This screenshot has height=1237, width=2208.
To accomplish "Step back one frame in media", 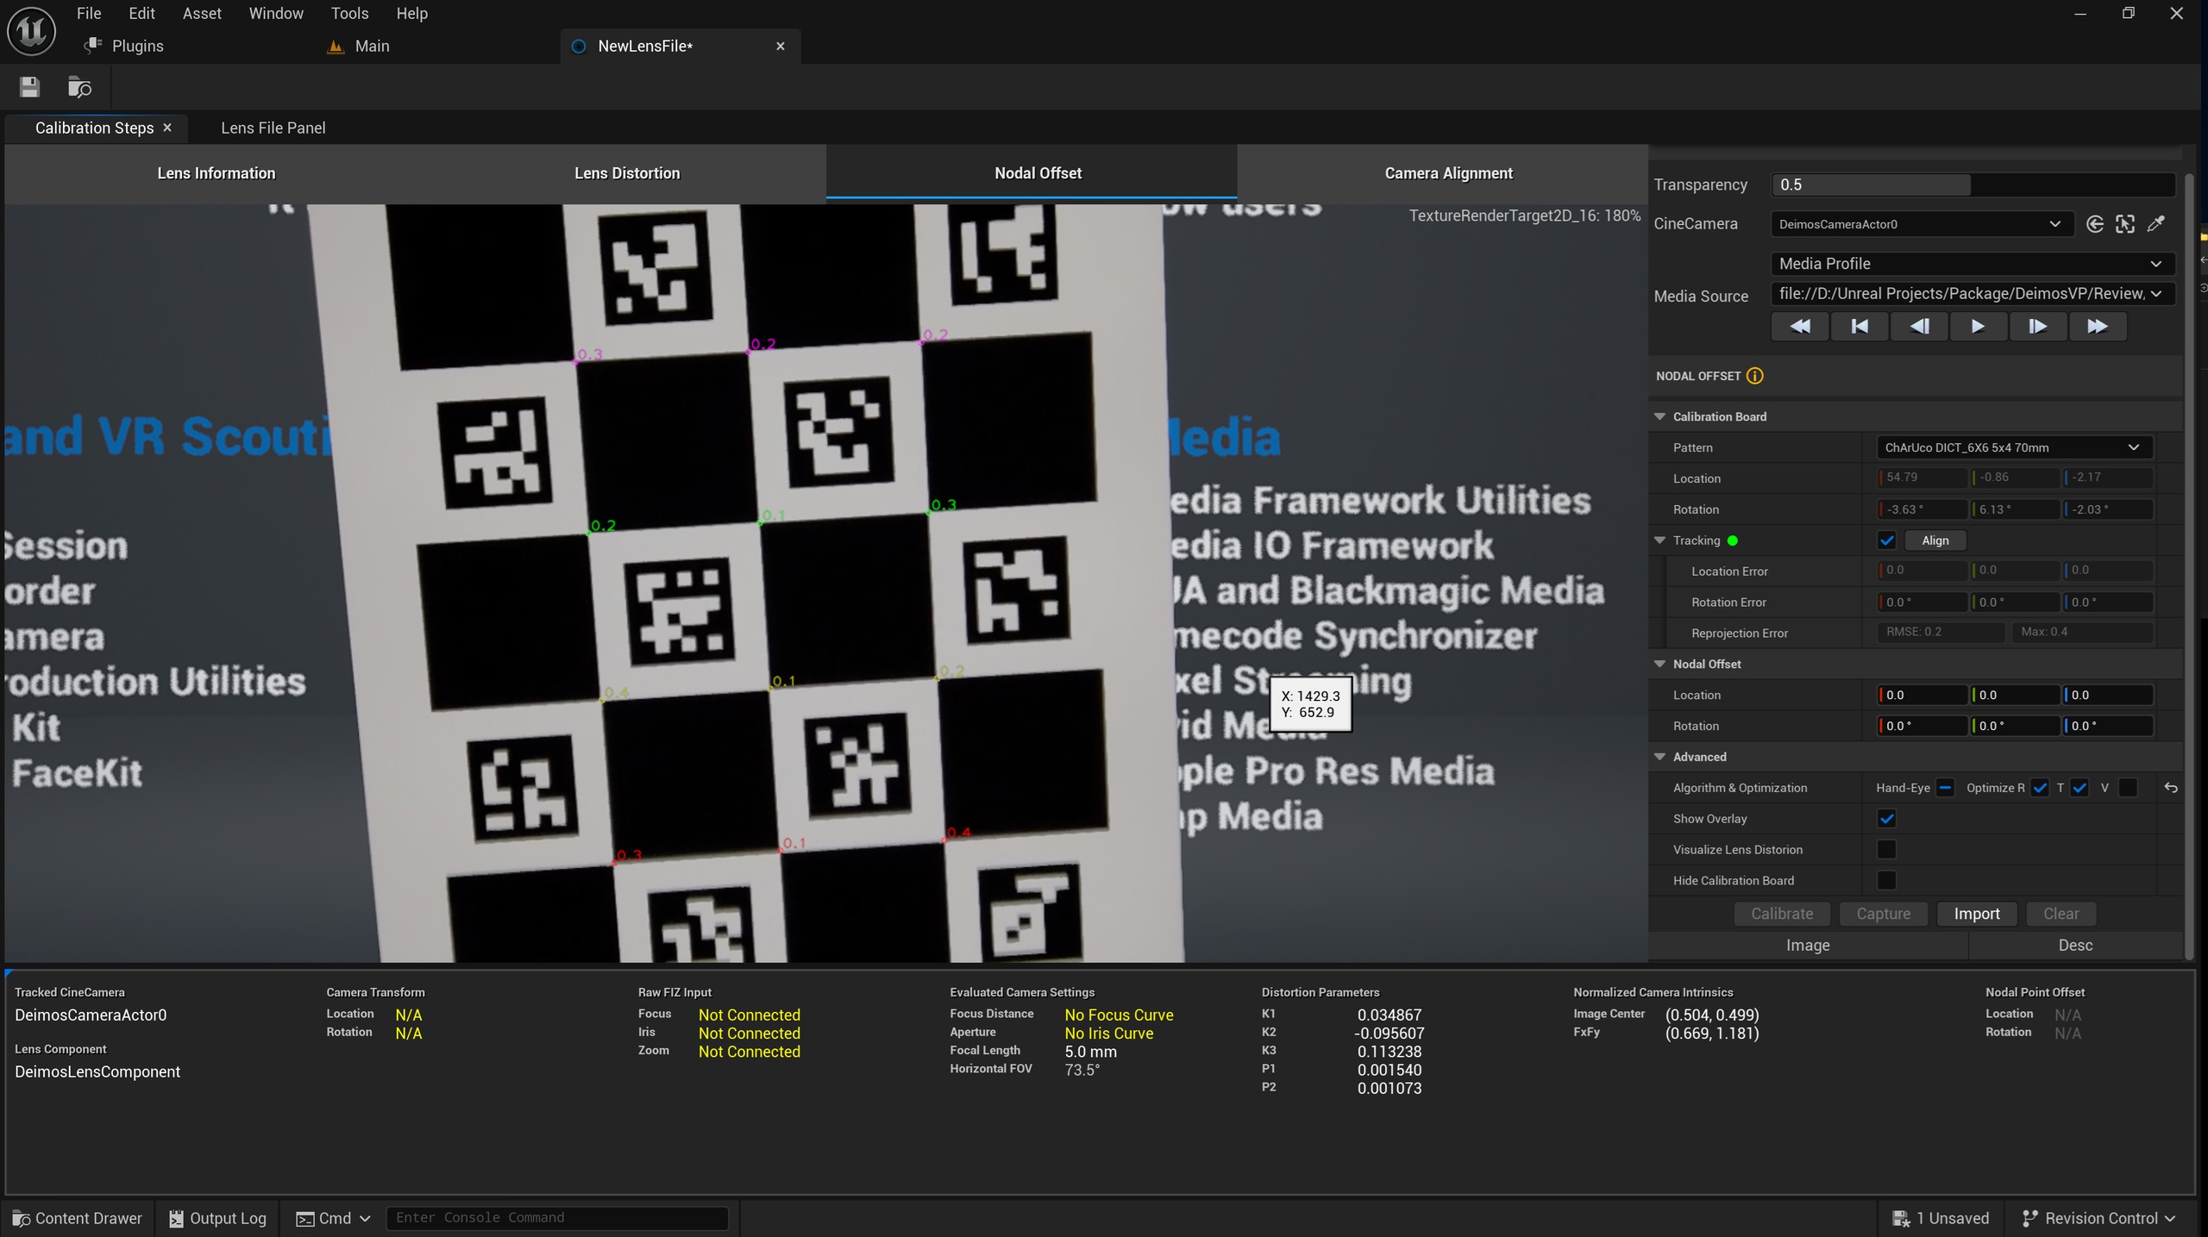I will coord(1919,327).
